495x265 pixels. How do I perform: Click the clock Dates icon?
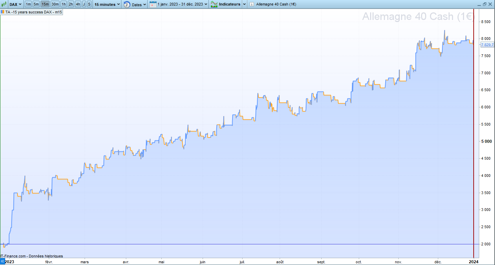(127, 4)
